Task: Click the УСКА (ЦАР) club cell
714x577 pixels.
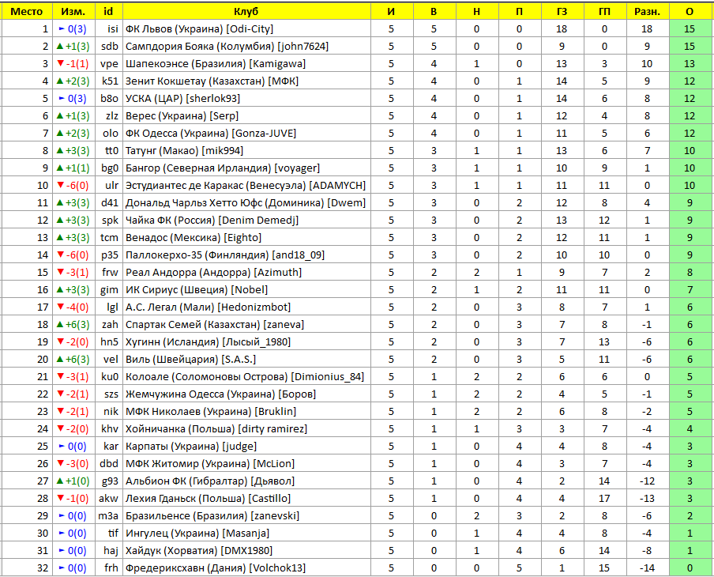Action: 246,99
